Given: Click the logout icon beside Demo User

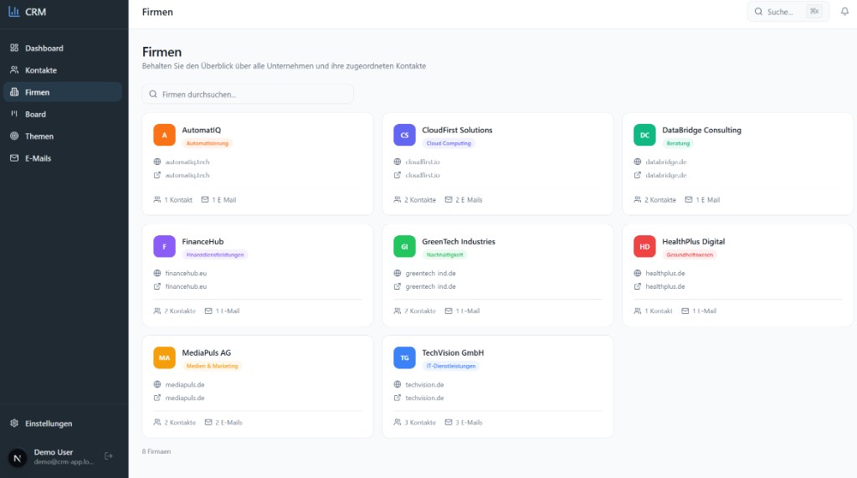Looking at the screenshot, I should (109, 456).
